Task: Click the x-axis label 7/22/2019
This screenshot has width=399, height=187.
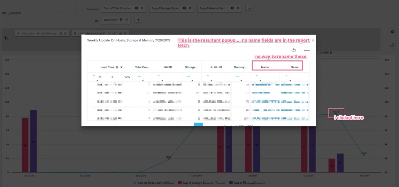Action: [x=308, y=176]
